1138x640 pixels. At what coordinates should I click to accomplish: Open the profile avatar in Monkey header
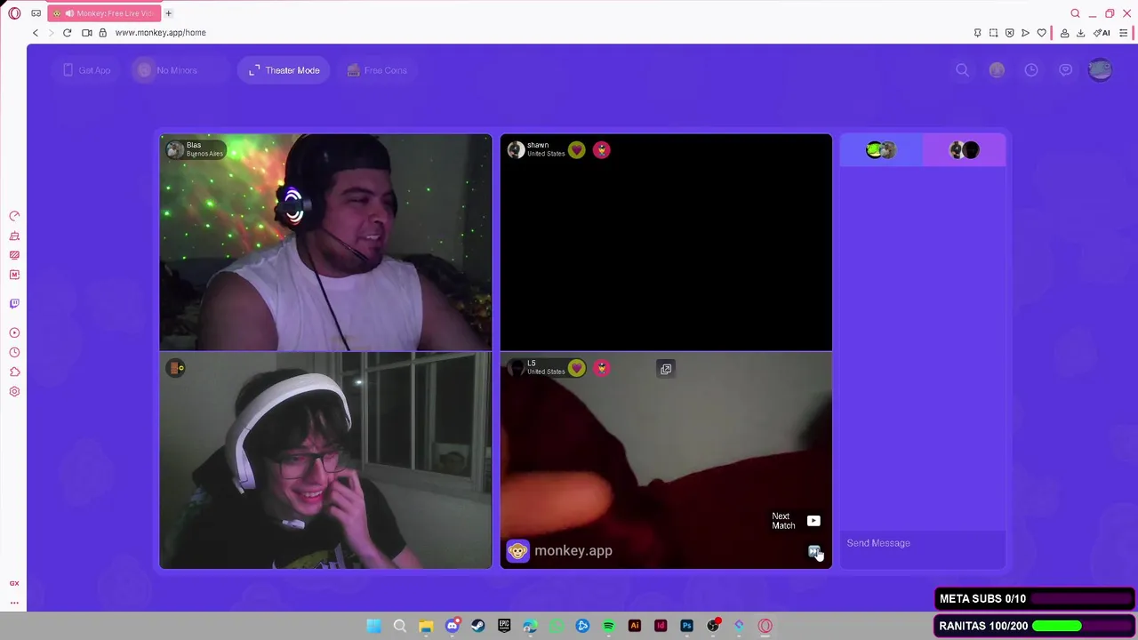(x=1100, y=70)
